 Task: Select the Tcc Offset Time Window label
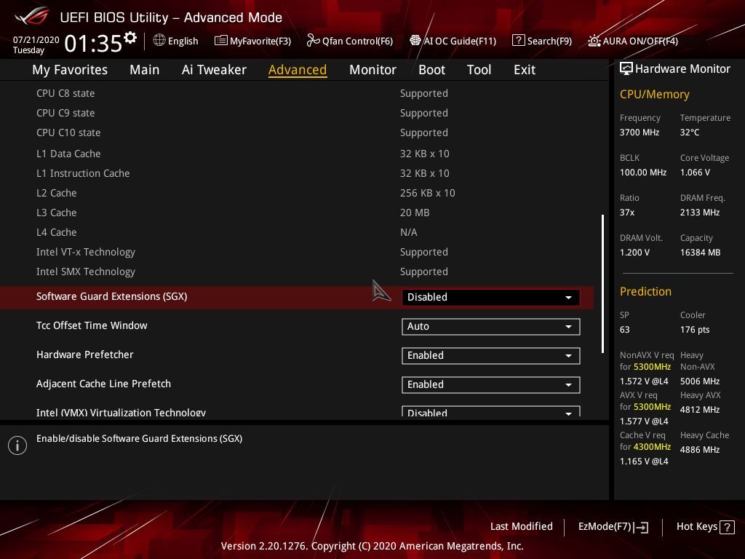(x=92, y=325)
